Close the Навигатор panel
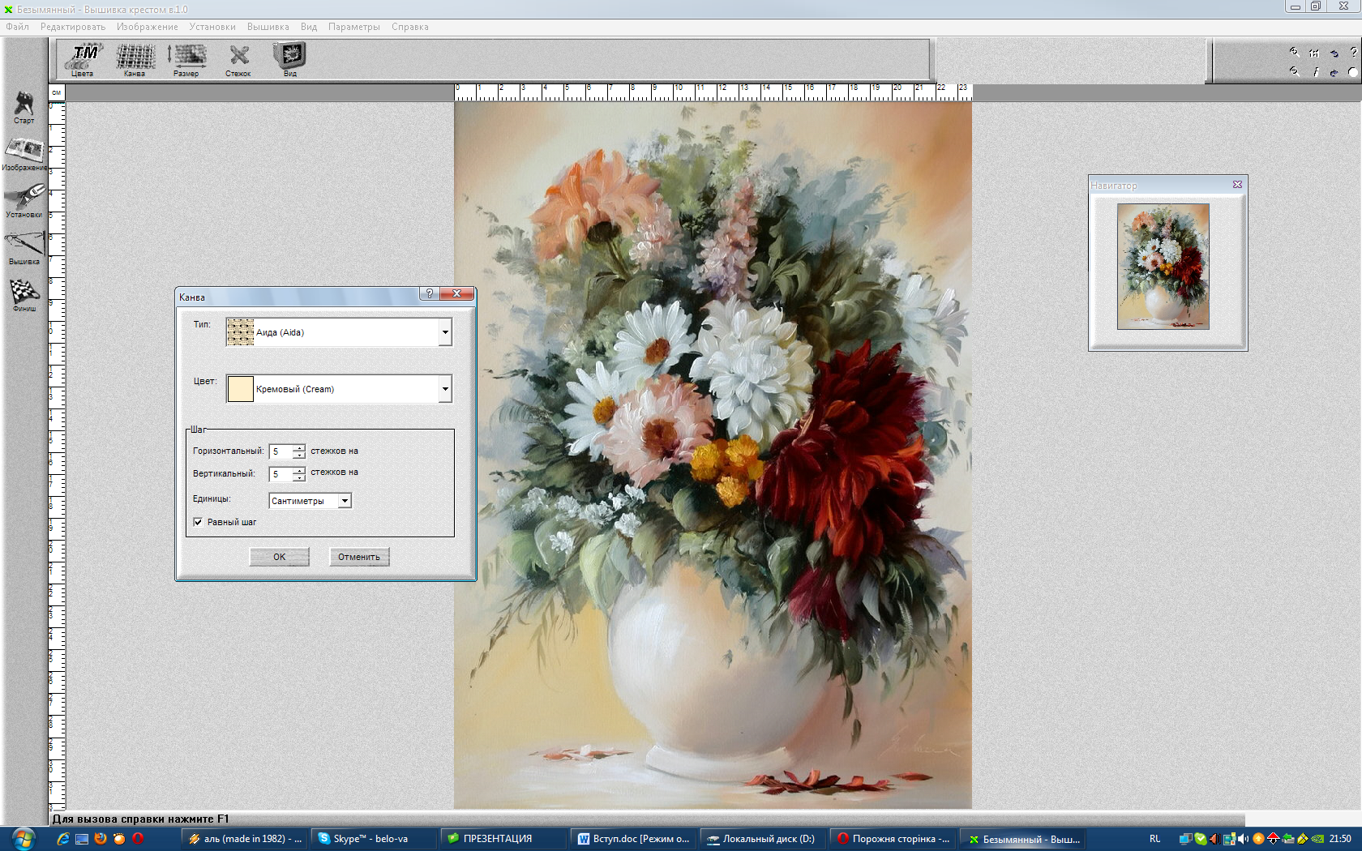The height and width of the screenshot is (851, 1362). tap(1237, 185)
